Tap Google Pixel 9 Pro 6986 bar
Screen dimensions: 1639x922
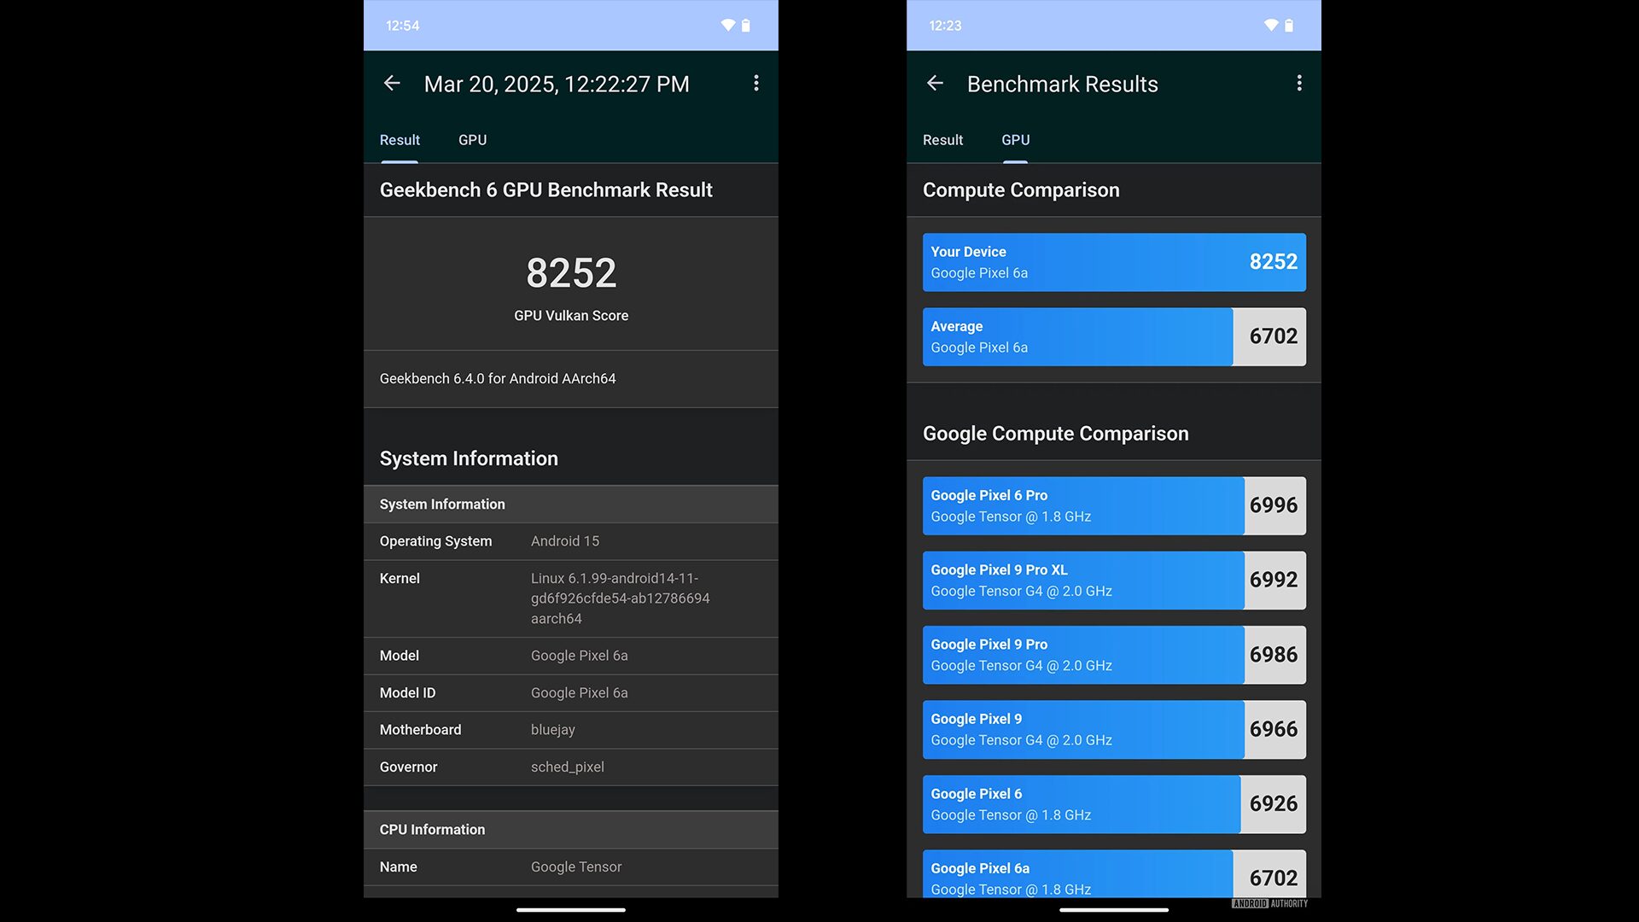[x=1114, y=655]
